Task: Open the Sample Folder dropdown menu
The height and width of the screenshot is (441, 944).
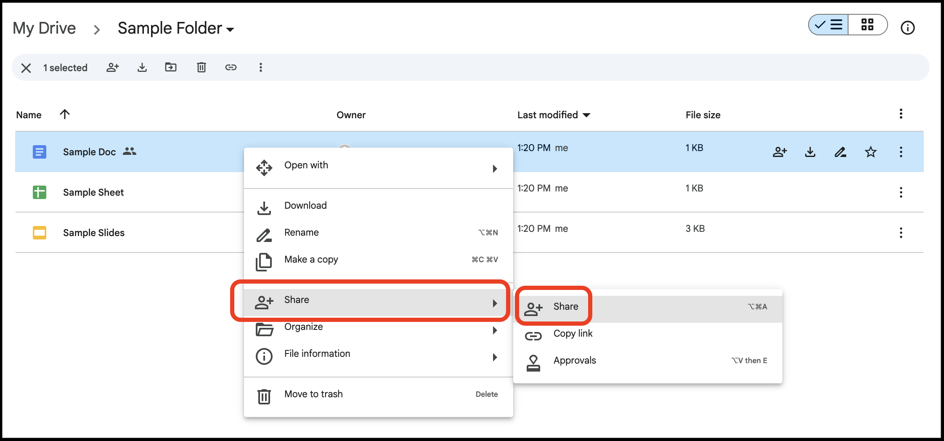Action: pyautogui.click(x=231, y=29)
